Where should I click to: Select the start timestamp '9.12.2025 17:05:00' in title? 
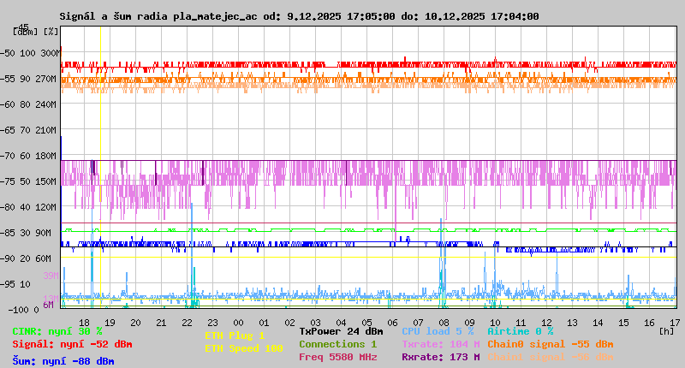pyautogui.click(x=341, y=16)
